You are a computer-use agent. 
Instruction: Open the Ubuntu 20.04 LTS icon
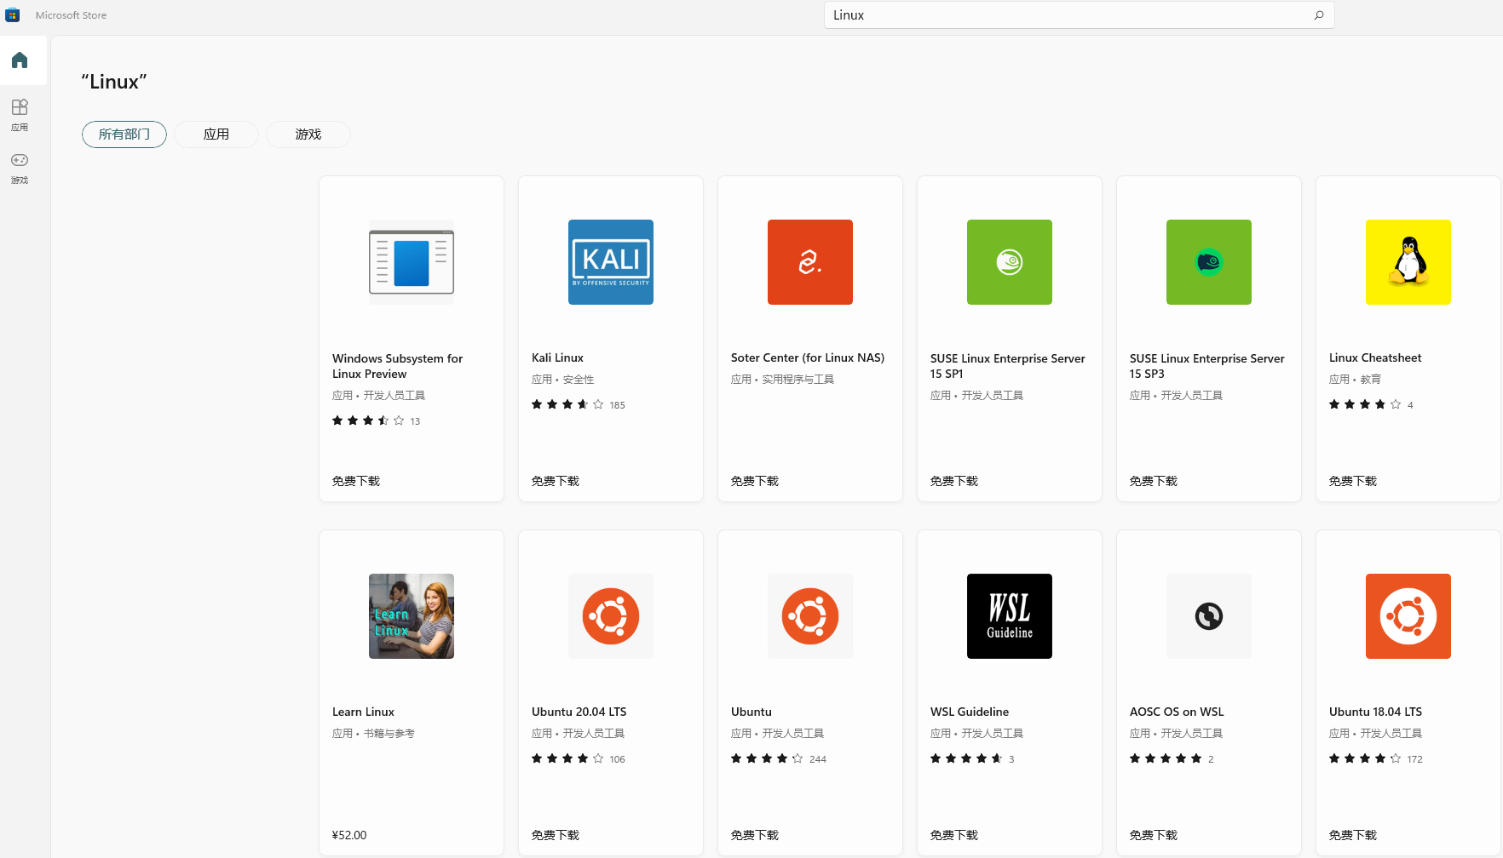611,616
